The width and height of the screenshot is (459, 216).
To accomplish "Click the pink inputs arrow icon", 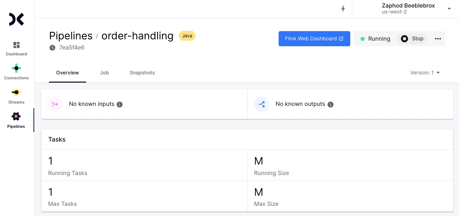I will 55,104.
